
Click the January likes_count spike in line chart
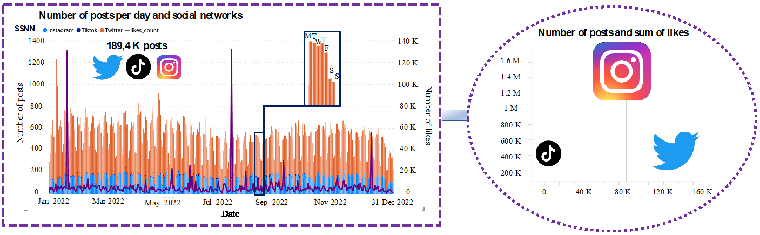pyautogui.click(x=67, y=120)
